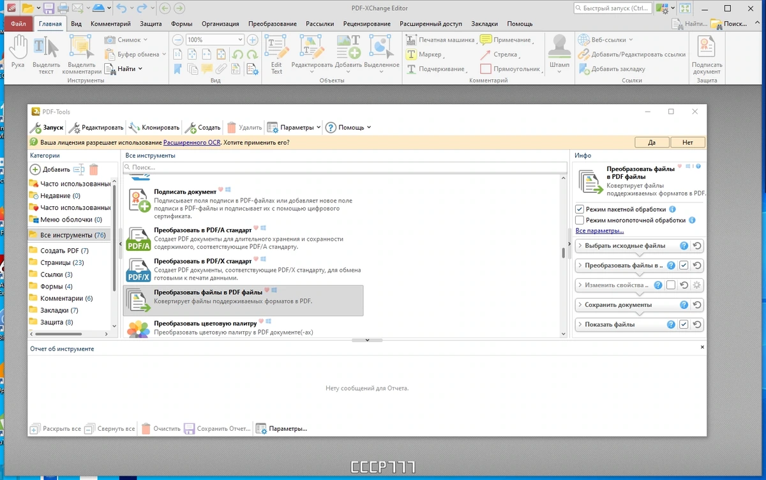The image size is (766, 480).
Task: Select the Все инструменты (76) category
Action: (69, 235)
